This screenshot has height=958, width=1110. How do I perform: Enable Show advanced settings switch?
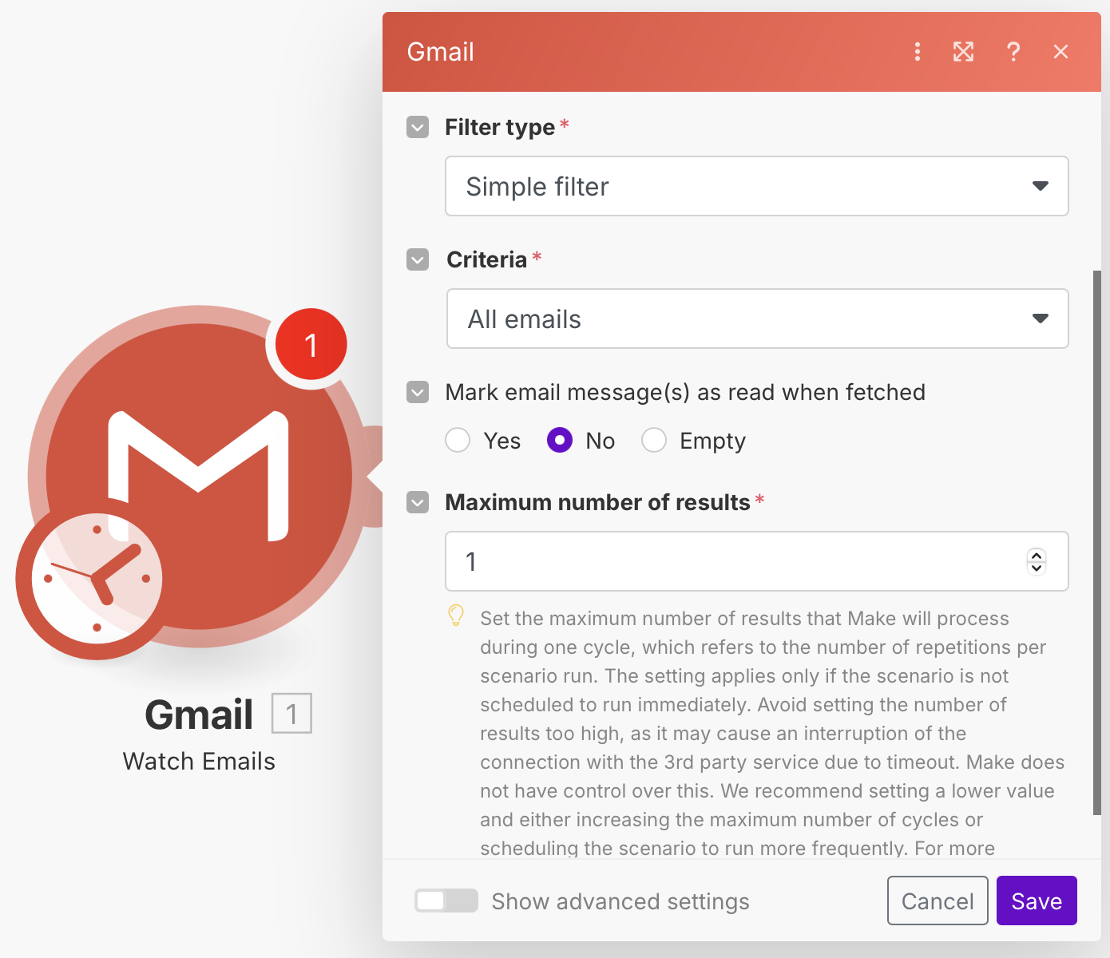pyautogui.click(x=446, y=901)
